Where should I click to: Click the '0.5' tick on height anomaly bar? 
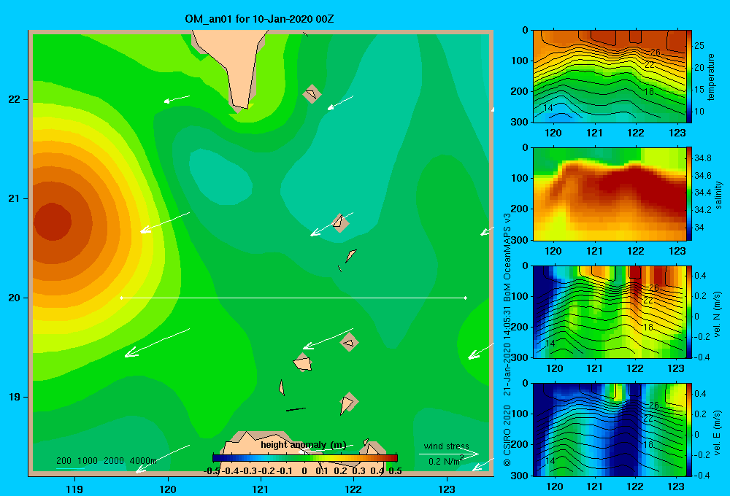click(395, 471)
